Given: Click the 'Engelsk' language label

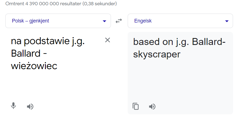Looking at the screenshot, I should (x=143, y=21).
